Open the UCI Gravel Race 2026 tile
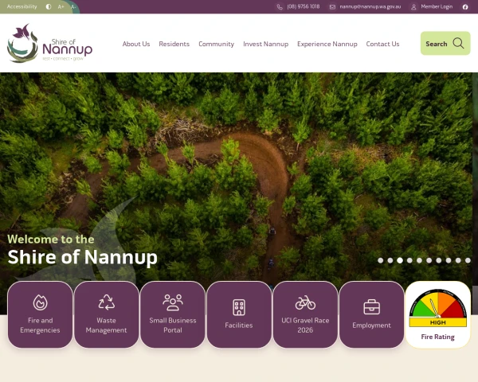The height and width of the screenshot is (382, 478). [x=305, y=314]
